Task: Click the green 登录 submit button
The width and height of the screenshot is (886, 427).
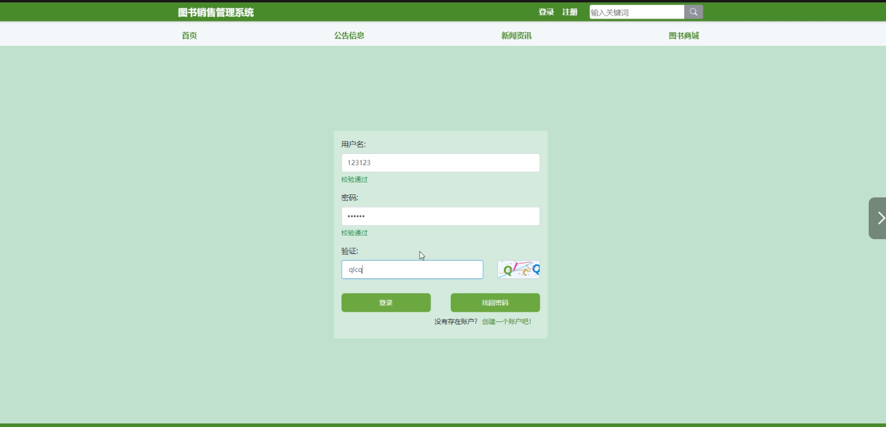Action: [x=386, y=302]
